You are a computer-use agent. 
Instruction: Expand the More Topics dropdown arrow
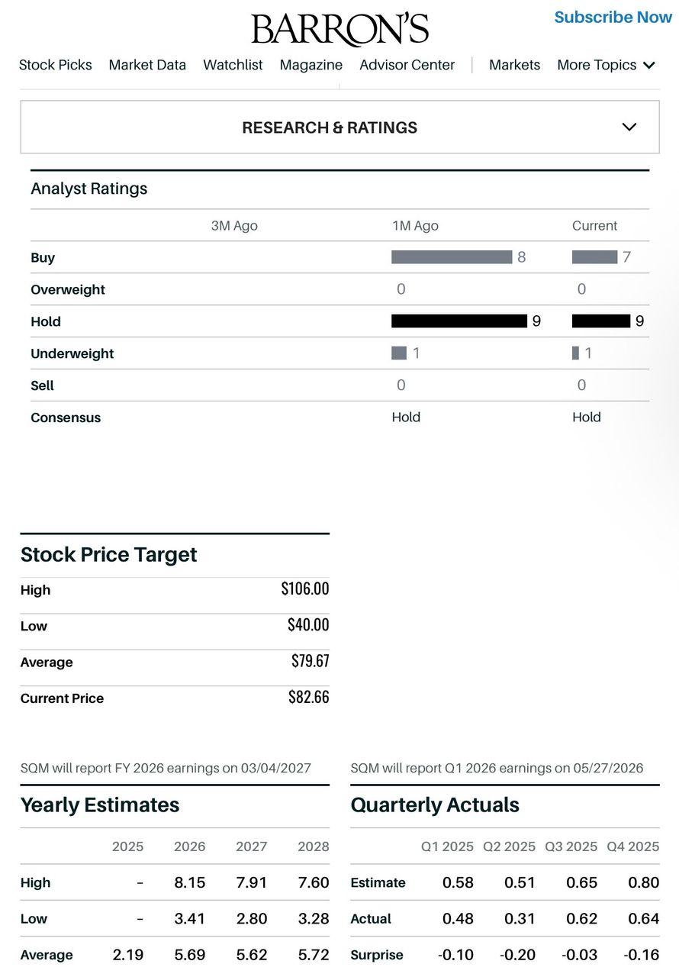click(x=649, y=66)
